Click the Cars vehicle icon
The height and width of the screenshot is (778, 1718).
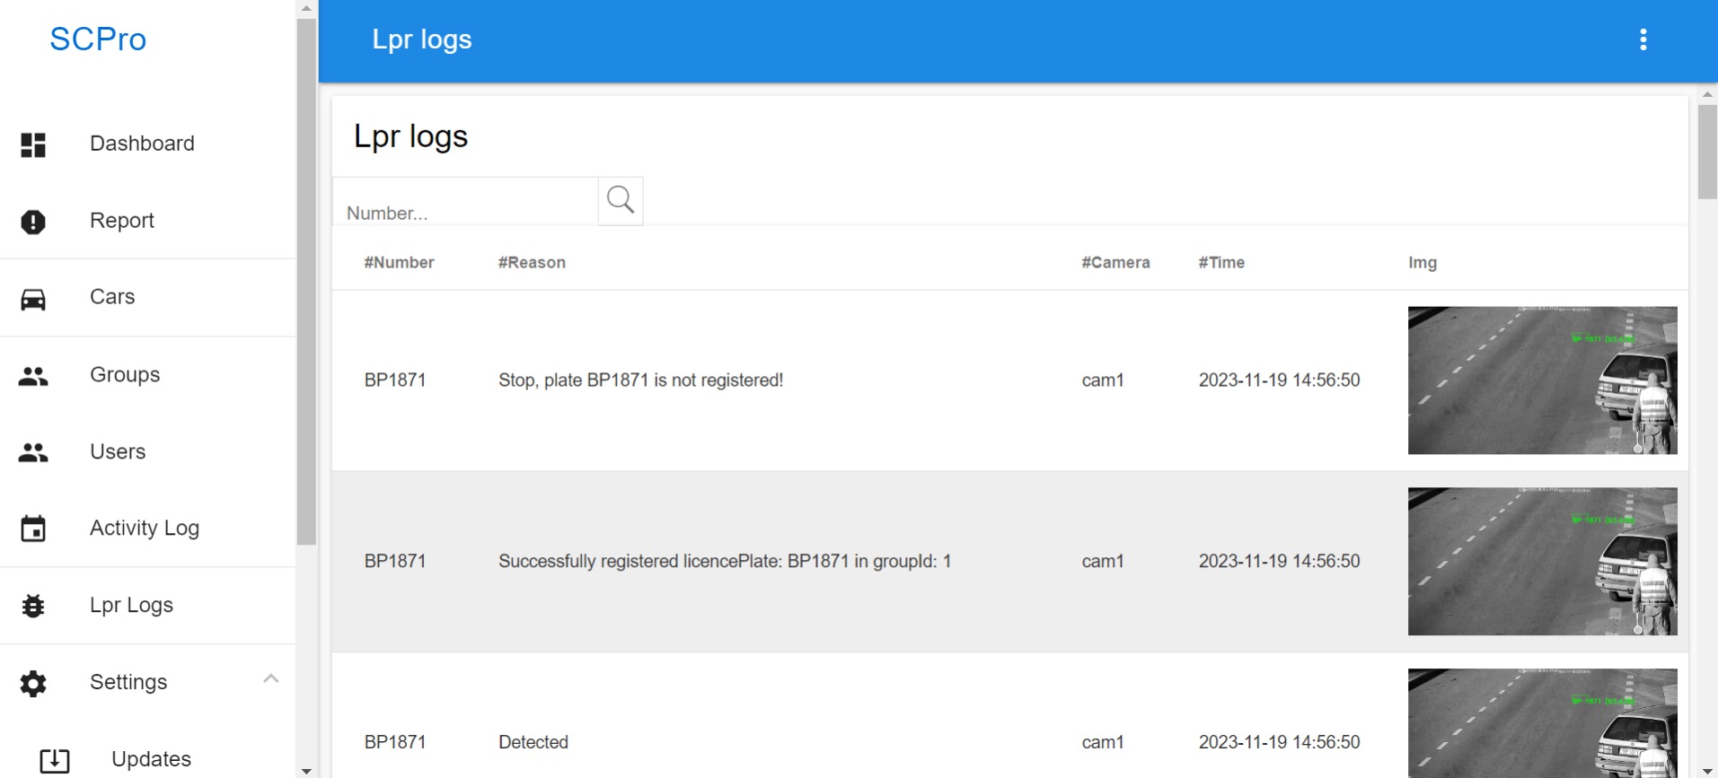coord(33,299)
